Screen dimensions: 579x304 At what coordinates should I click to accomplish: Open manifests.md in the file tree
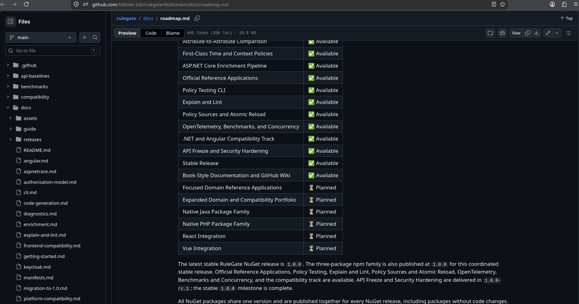tap(38, 278)
